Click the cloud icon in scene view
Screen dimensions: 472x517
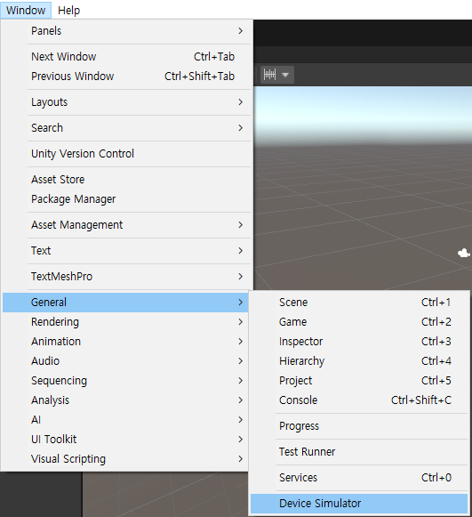point(464,254)
